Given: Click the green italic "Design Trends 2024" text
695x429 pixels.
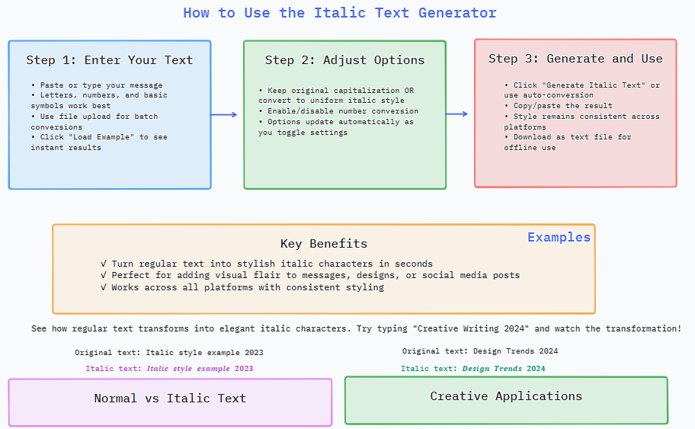Looking at the screenshot, I should tap(504, 369).
